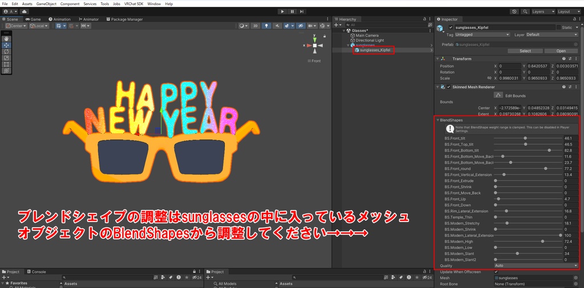
Task: Select the Hand view tool
Action: click(x=6, y=39)
